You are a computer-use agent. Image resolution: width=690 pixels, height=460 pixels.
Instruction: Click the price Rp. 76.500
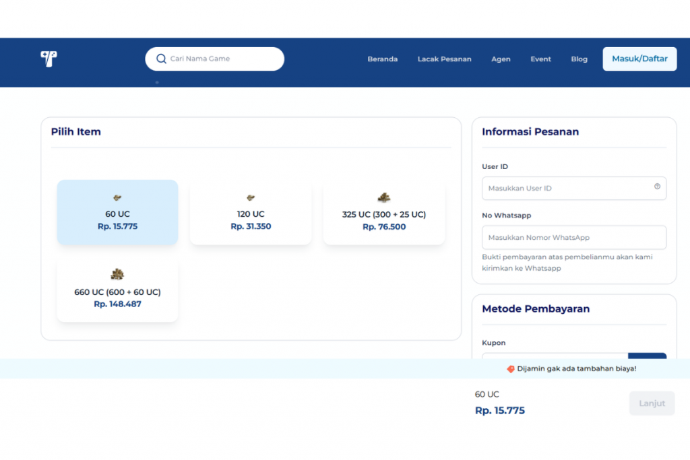point(384,227)
